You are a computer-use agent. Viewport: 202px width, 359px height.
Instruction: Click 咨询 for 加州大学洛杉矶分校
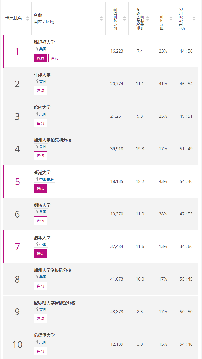[41, 286]
